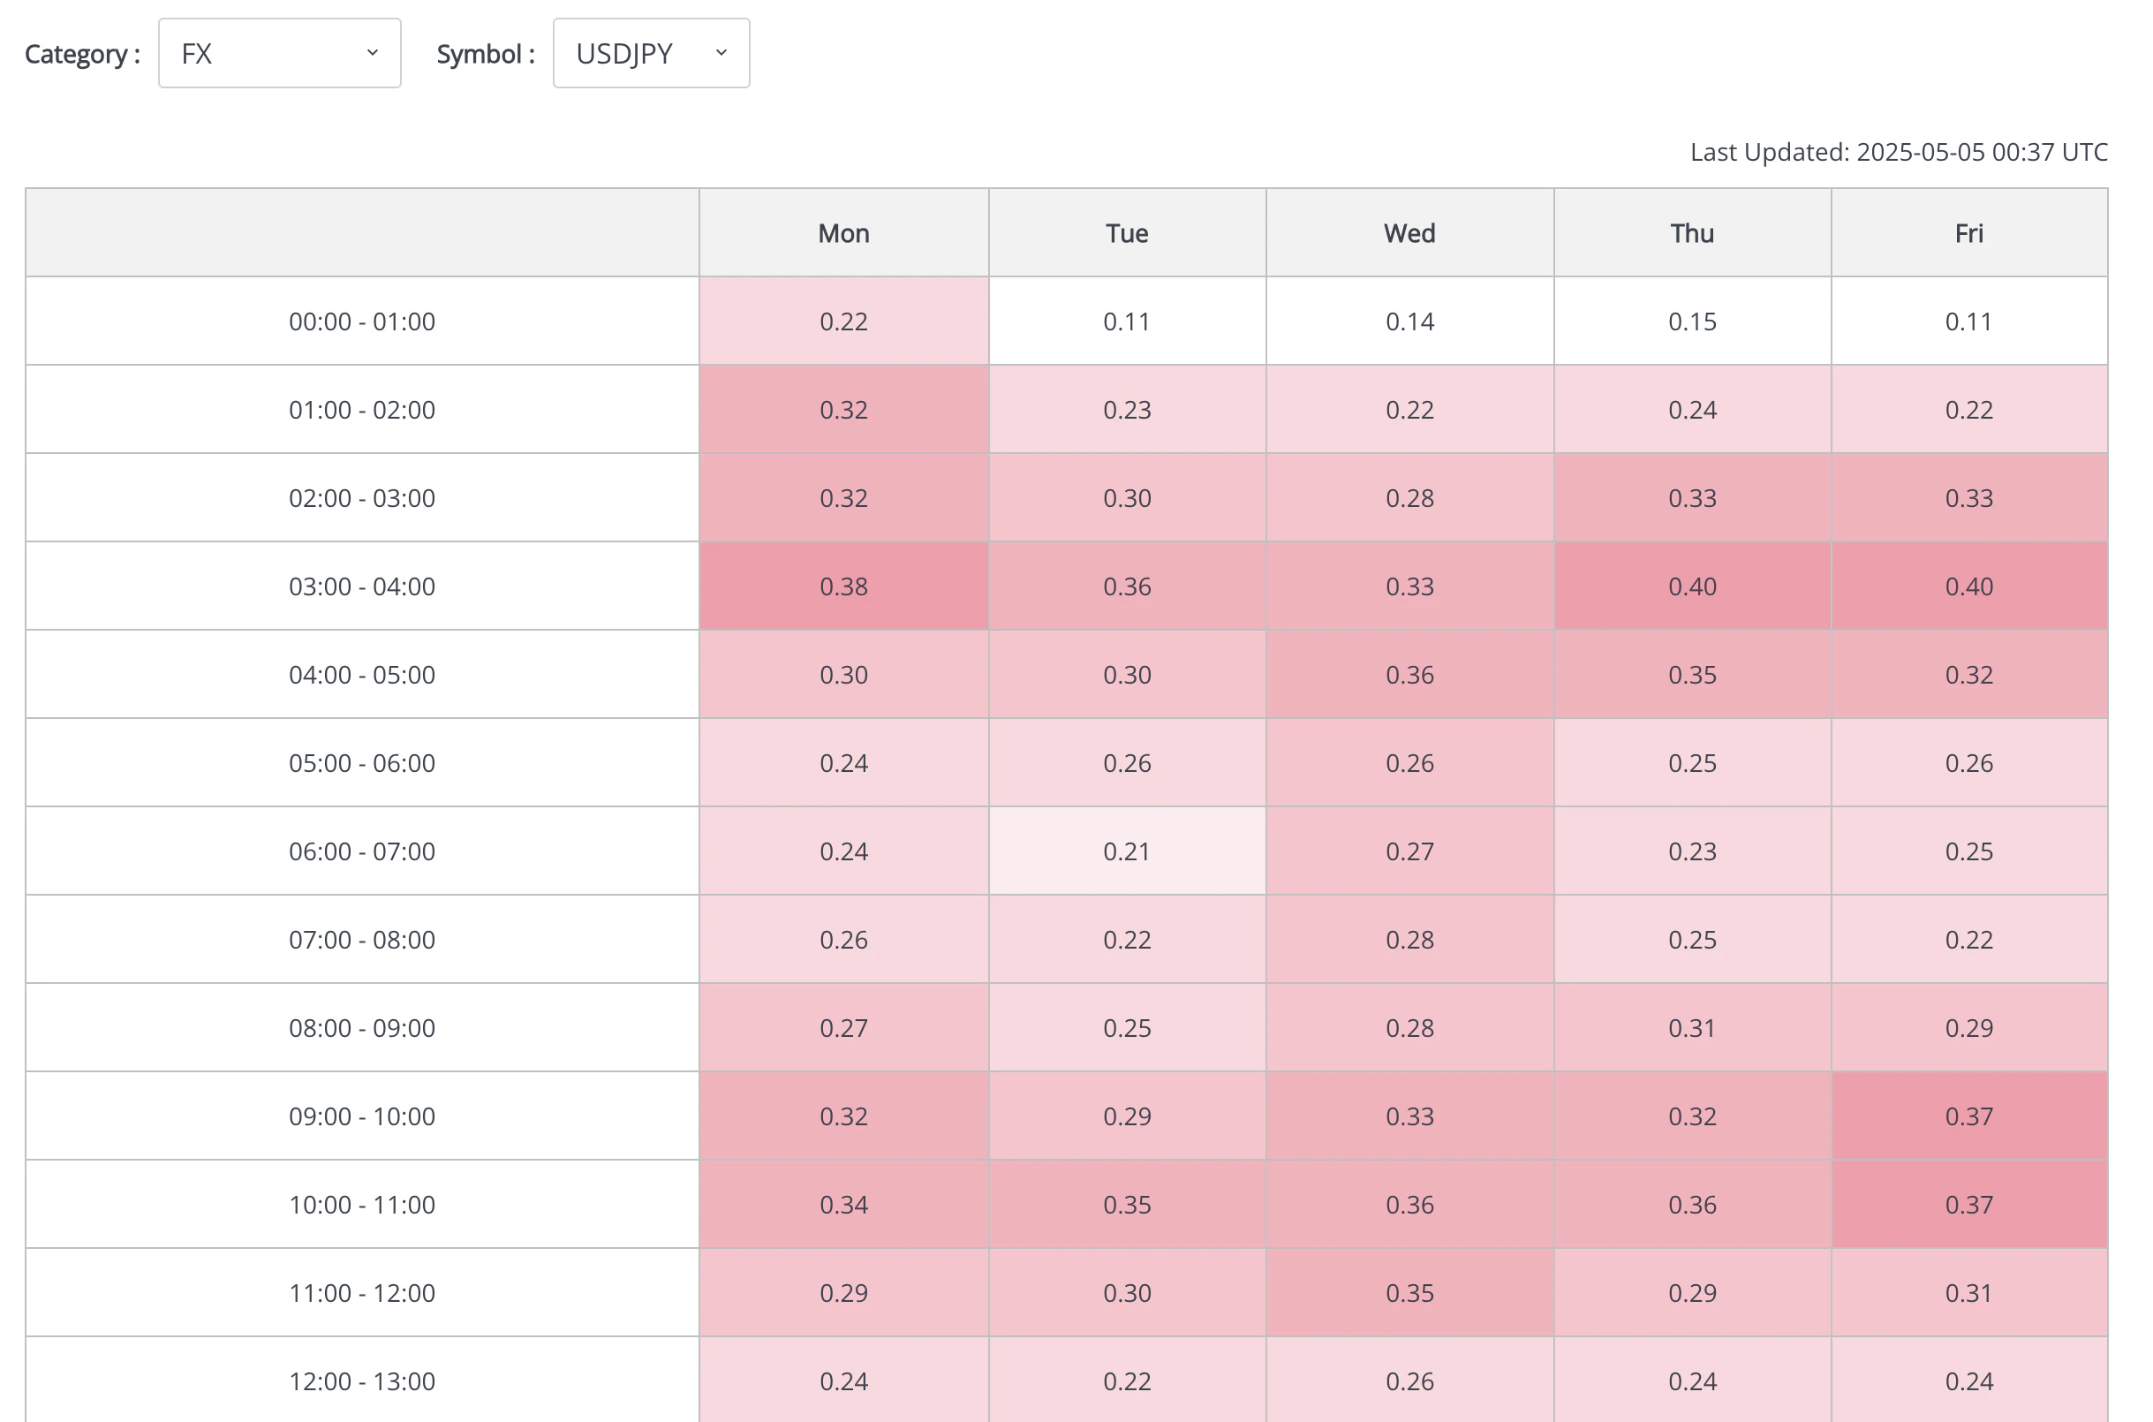Click the chevron arrow on the Category selector
The image size is (2153, 1422).
point(373,53)
